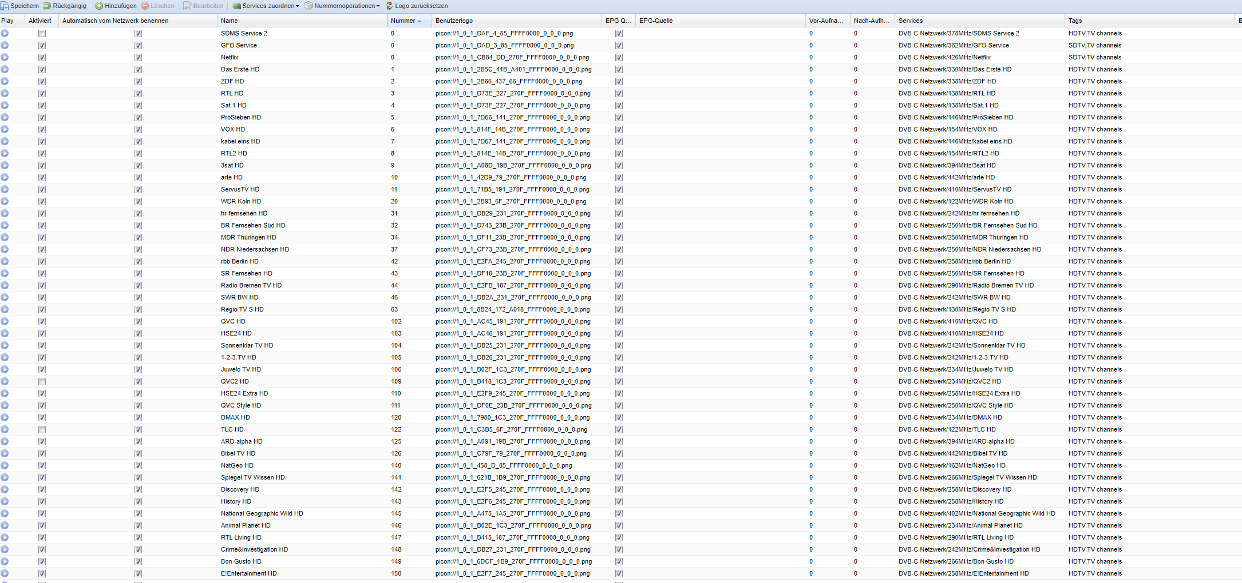Click the RTL Living HD tags cell
Viewport: 1242px width, 583px height.
pos(1095,537)
